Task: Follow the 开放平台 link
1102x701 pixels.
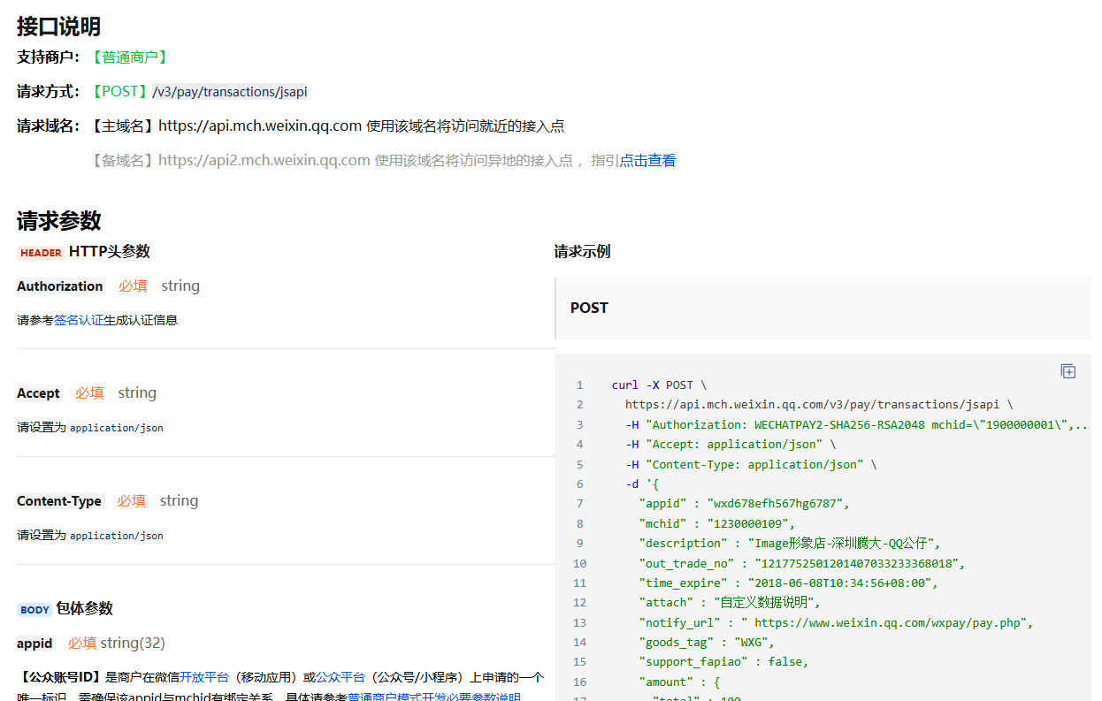Action: 204,677
